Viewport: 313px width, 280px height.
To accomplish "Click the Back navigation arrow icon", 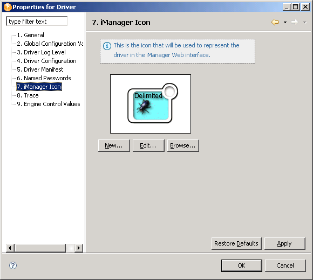I will (x=275, y=22).
